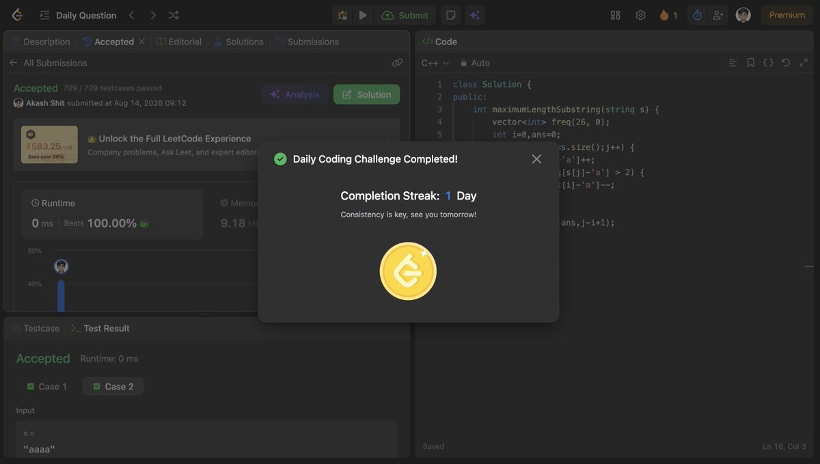Go to previous question arrow
This screenshot has width=820, height=464.
[132, 15]
